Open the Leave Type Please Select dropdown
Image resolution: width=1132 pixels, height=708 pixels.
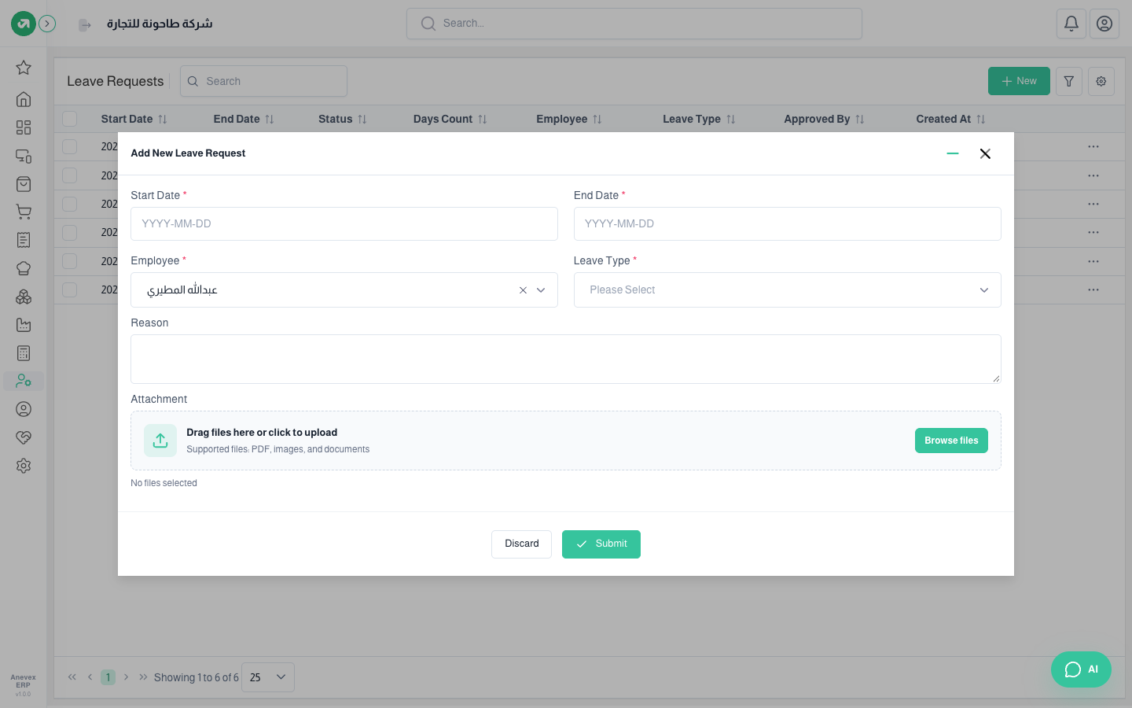(x=787, y=290)
